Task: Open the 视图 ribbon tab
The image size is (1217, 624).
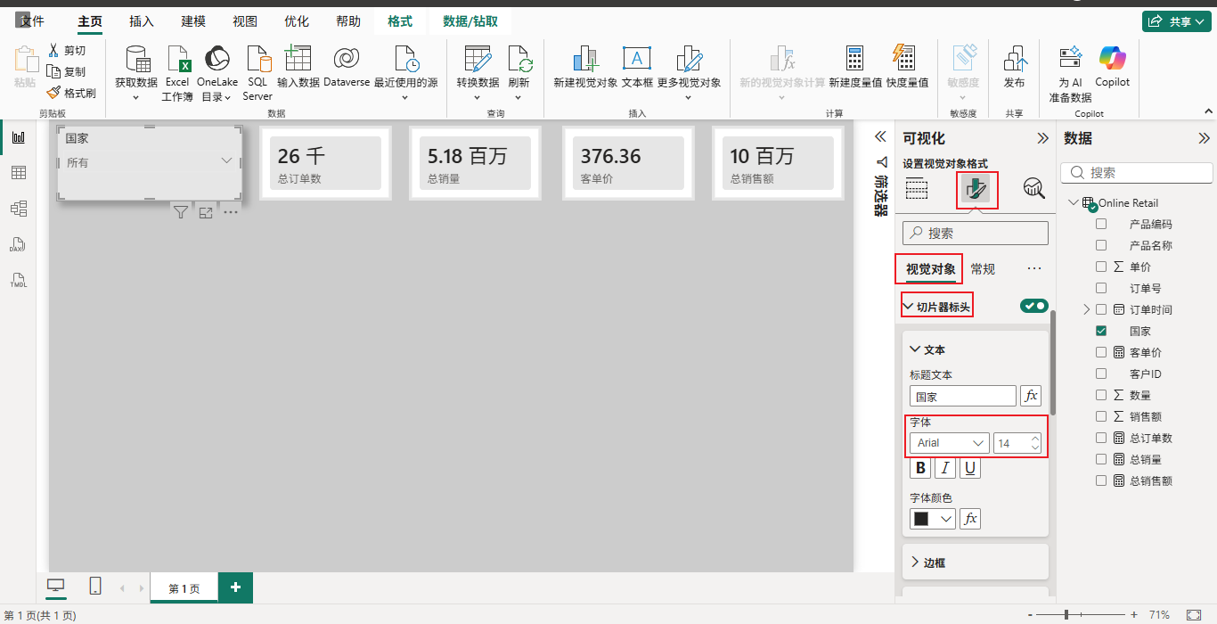Action: [245, 21]
